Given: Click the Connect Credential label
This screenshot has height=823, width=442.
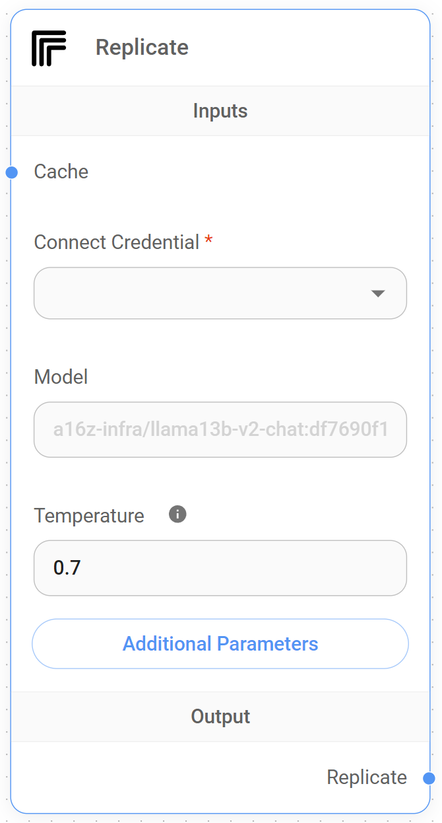Looking at the screenshot, I should tap(117, 242).
